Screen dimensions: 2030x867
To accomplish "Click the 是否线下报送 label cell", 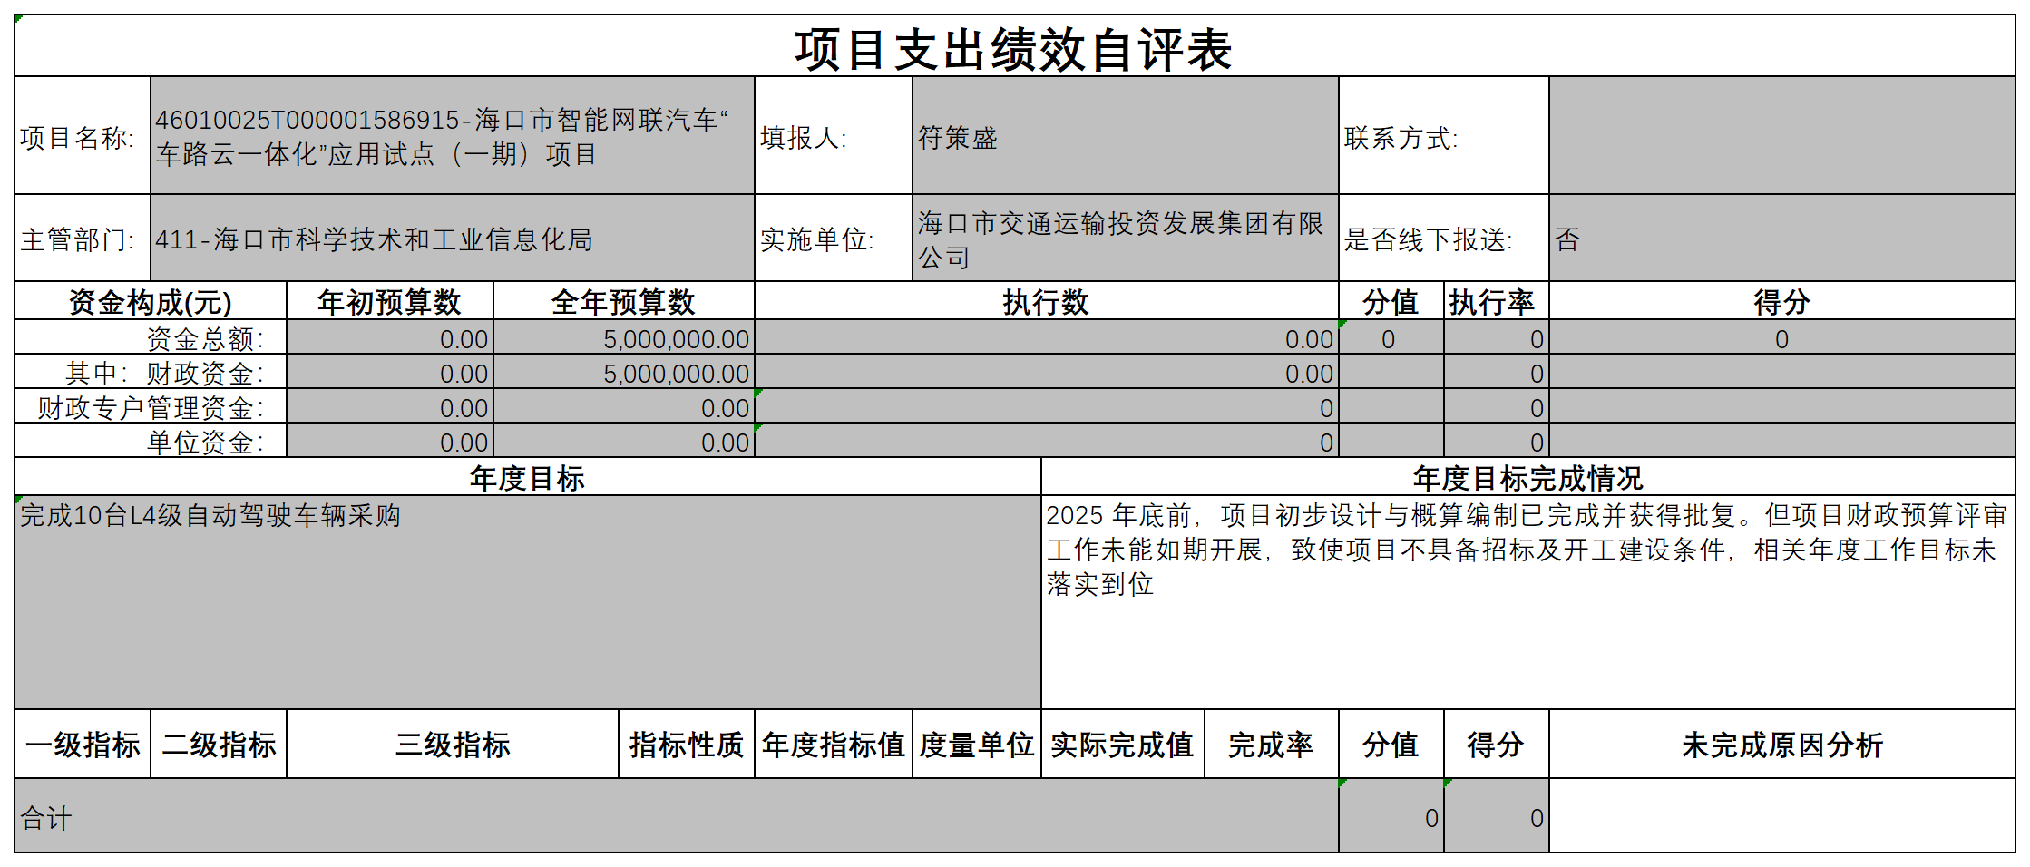I will [x=1444, y=238].
